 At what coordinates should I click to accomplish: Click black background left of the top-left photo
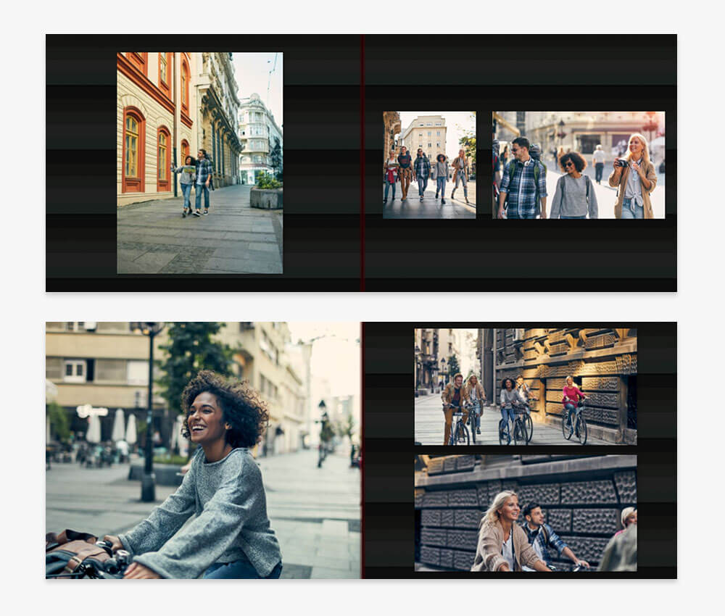click(81, 162)
